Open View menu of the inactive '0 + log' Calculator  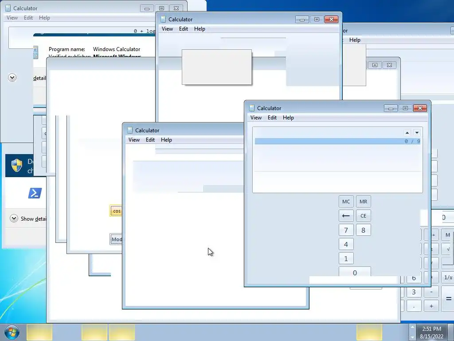point(12,18)
